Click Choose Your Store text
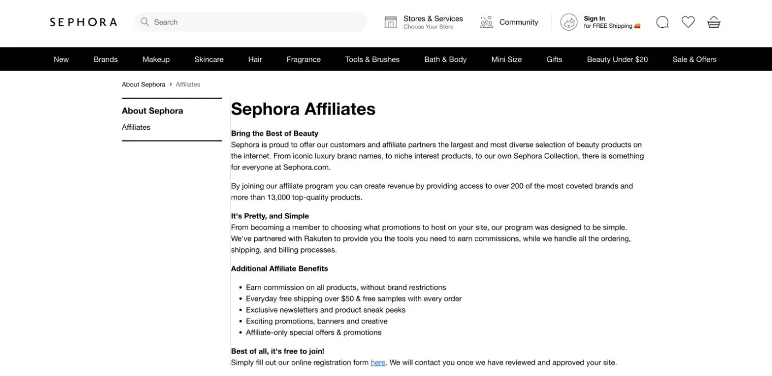Viewport: 772px width, 376px height. 428,27
